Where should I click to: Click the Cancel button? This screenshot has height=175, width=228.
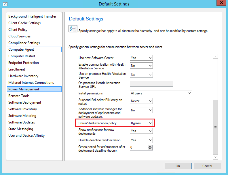click(x=207, y=166)
